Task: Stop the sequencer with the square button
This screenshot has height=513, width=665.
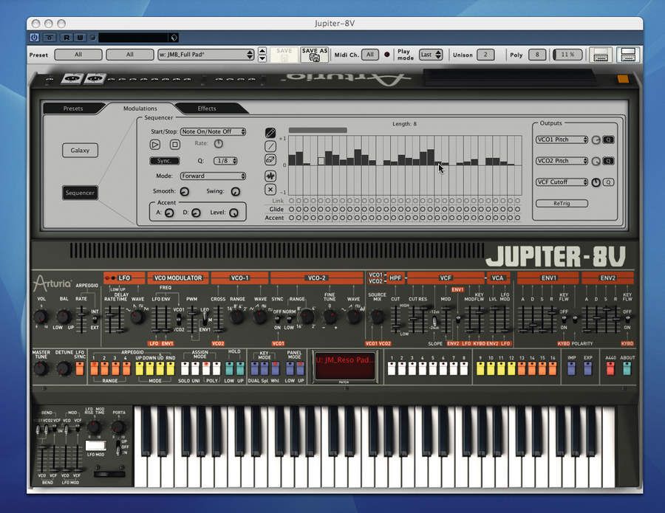Action: coord(174,145)
